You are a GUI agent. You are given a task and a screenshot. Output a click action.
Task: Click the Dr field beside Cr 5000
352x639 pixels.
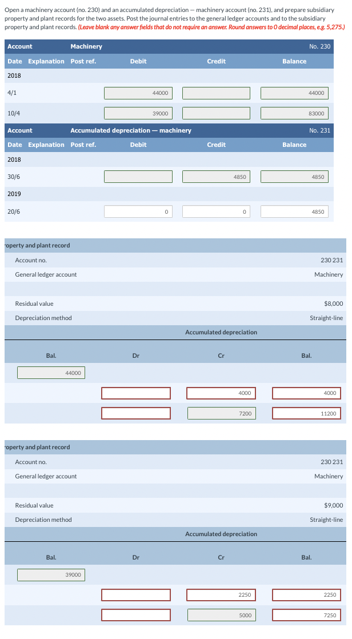coord(136,615)
